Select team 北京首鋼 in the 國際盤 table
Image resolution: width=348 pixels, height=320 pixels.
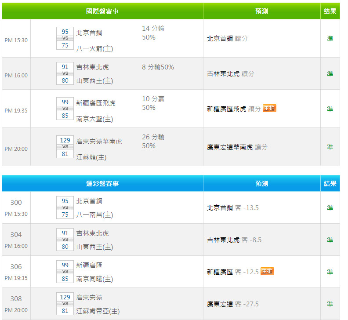[89, 33]
